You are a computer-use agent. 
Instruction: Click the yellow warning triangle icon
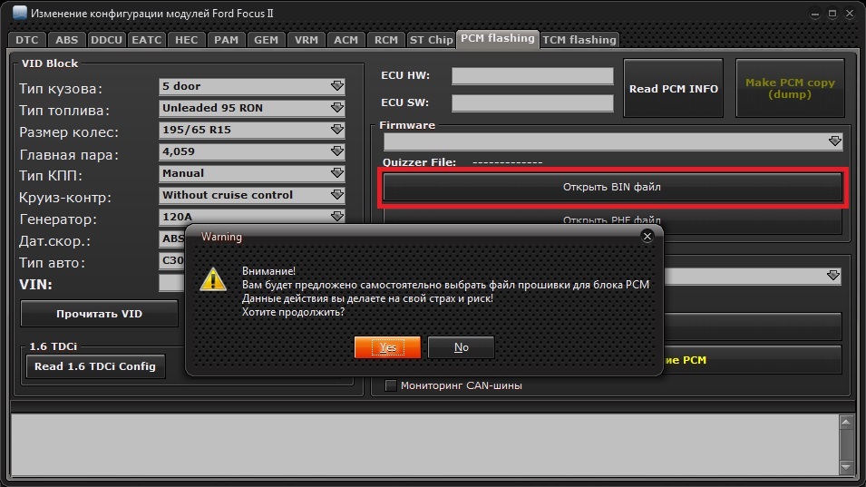(x=213, y=278)
